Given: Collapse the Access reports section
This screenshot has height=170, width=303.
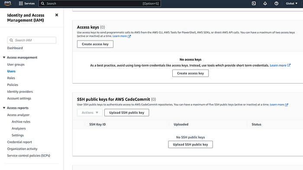Looking at the screenshot, I should click(4, 108).
